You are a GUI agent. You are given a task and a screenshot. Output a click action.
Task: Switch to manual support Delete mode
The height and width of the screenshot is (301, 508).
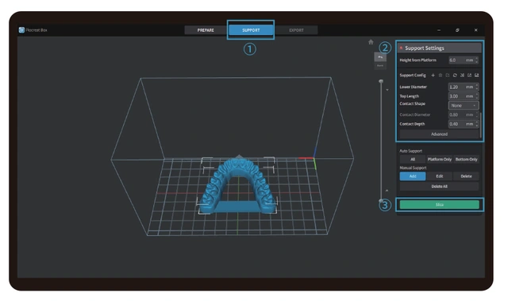click(466, 176)
